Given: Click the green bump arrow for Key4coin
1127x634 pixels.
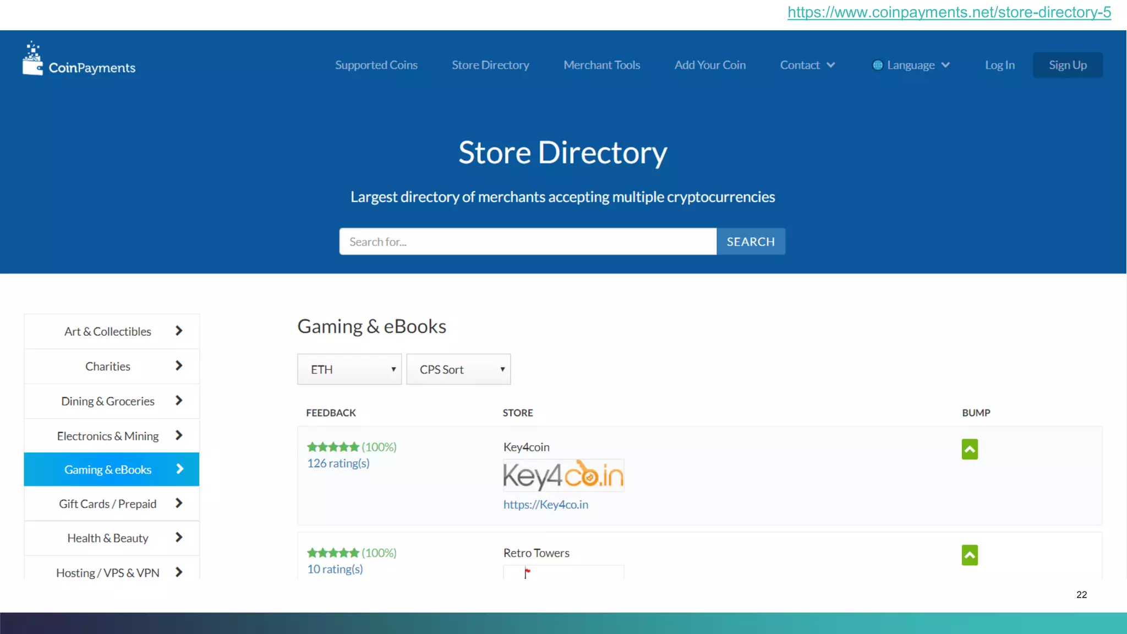Looking at the screenshot, I should pyautogui.click(x=970, y=449).
